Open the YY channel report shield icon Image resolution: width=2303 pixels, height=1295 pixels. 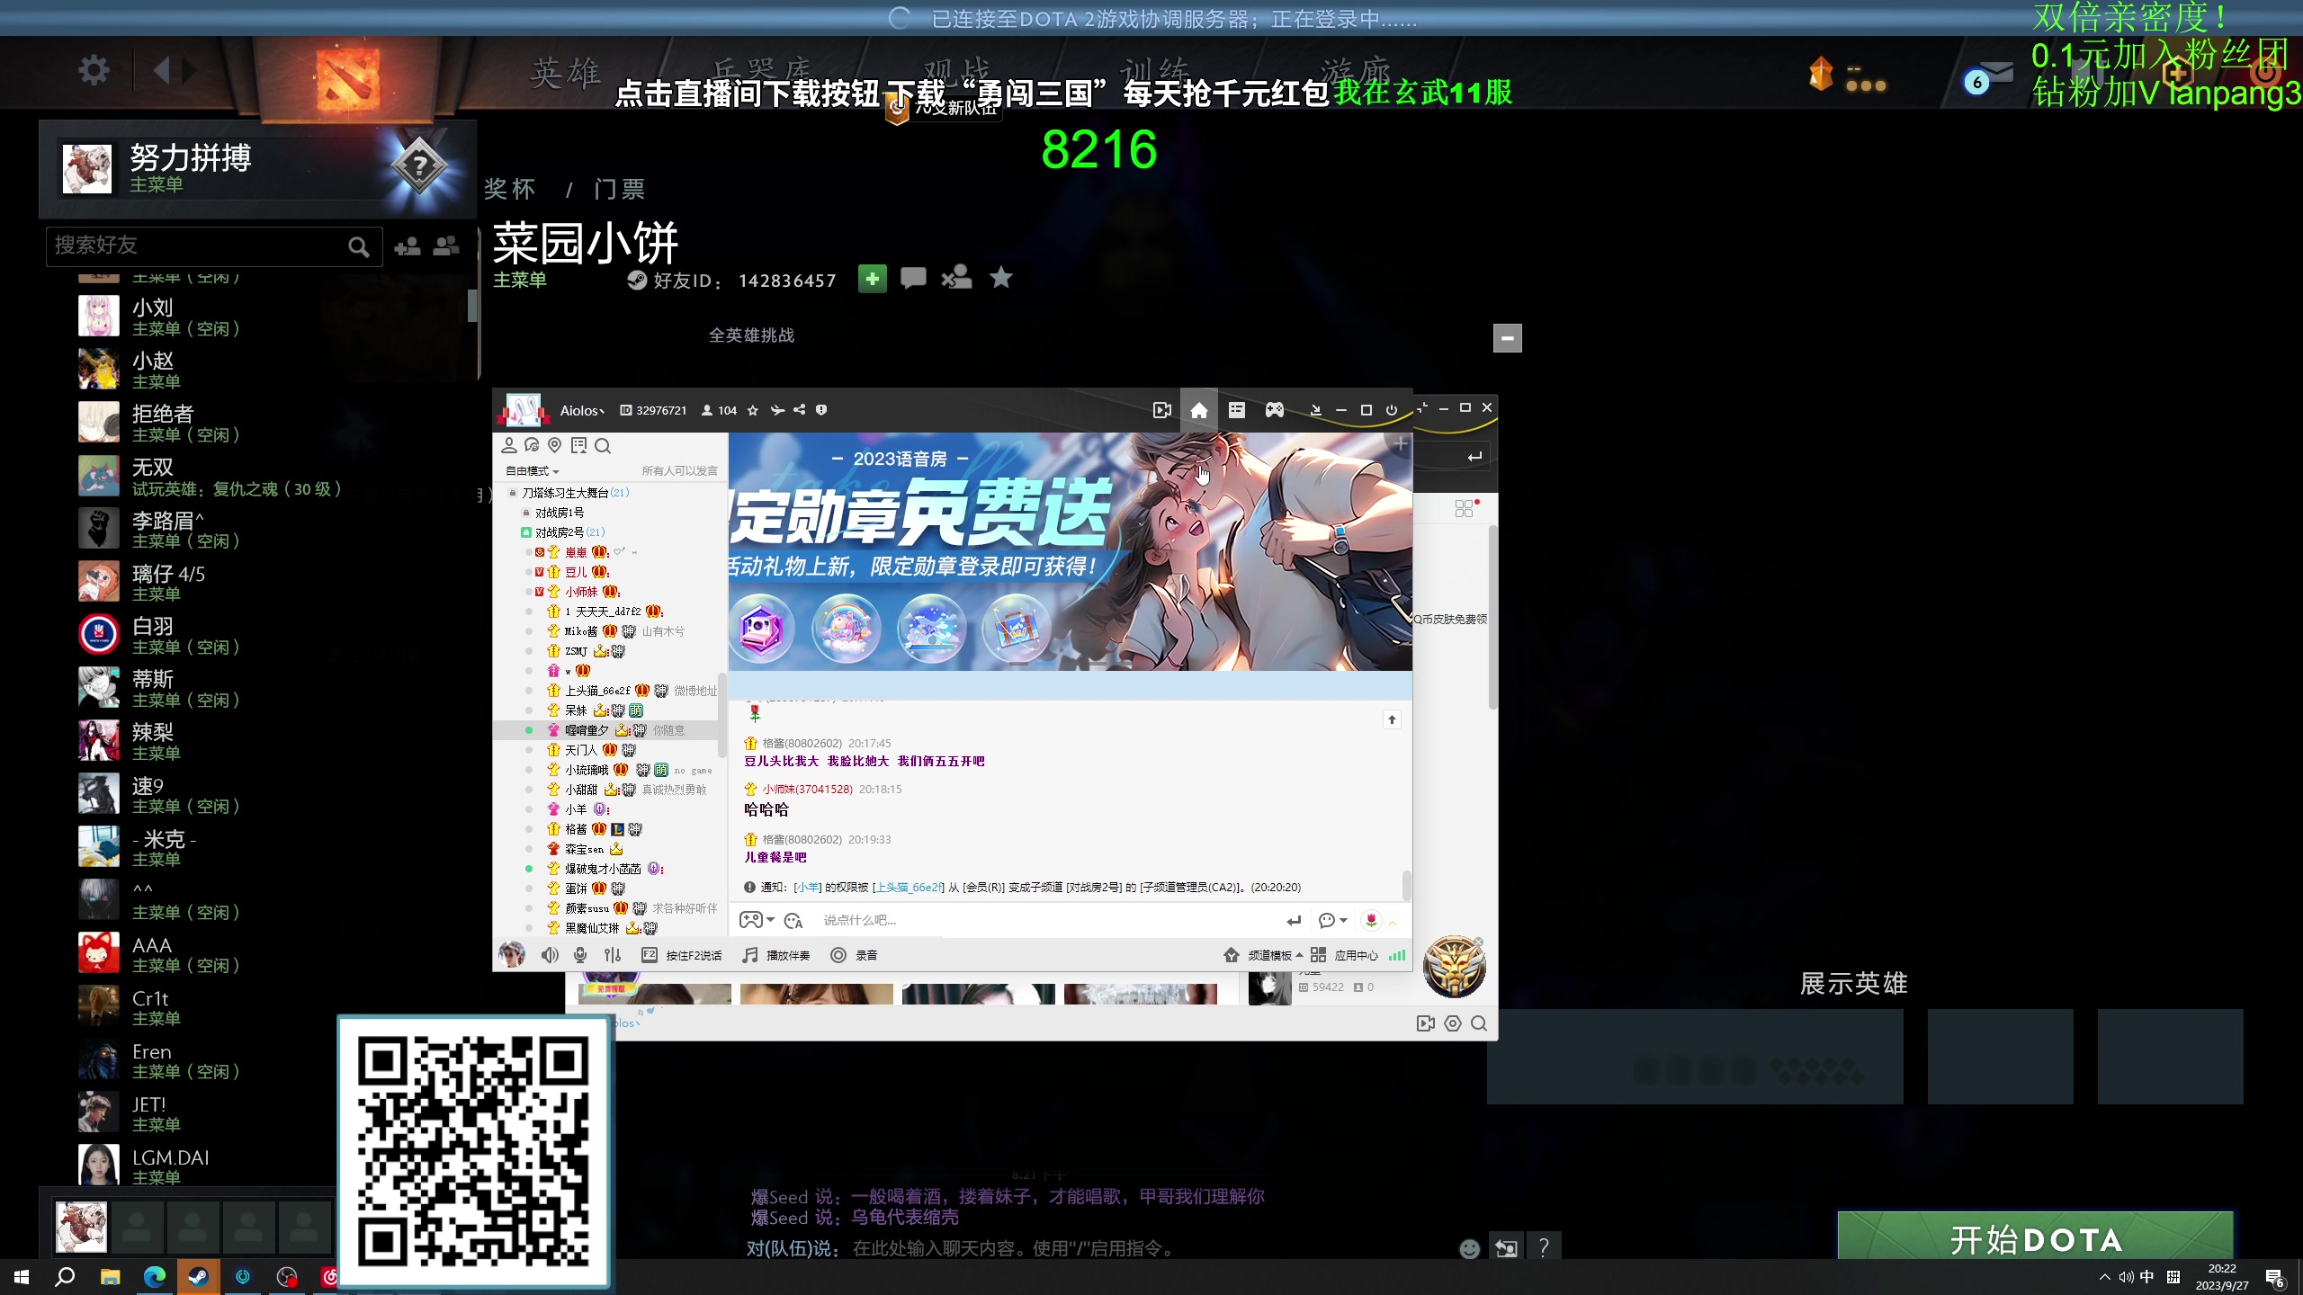[821, 410]
